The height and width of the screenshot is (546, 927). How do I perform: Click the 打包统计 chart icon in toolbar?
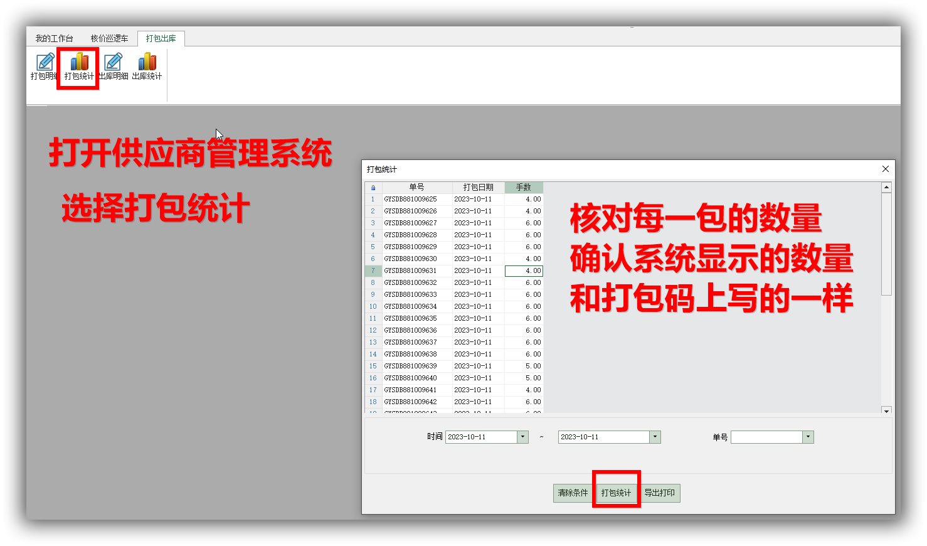79,67
